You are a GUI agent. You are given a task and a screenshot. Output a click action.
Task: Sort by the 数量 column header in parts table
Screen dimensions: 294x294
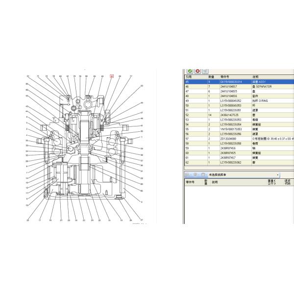coord(211,77)
